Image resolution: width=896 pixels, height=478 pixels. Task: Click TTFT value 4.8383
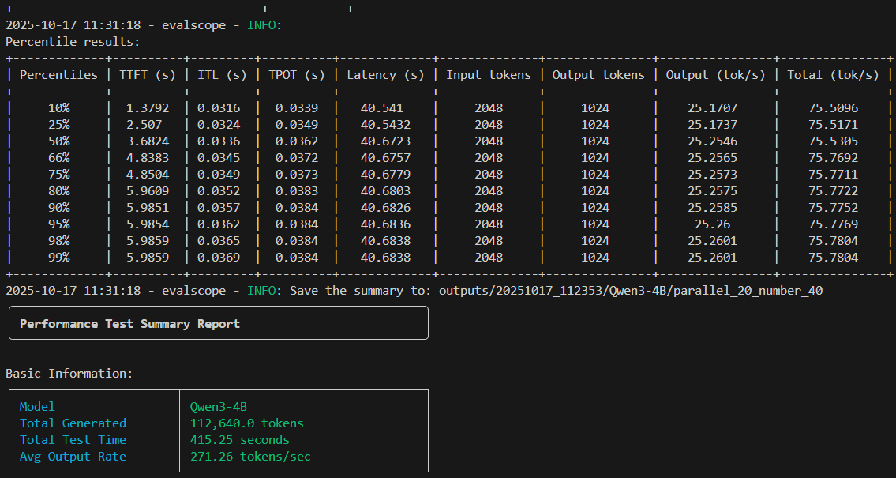click(148, 158)
